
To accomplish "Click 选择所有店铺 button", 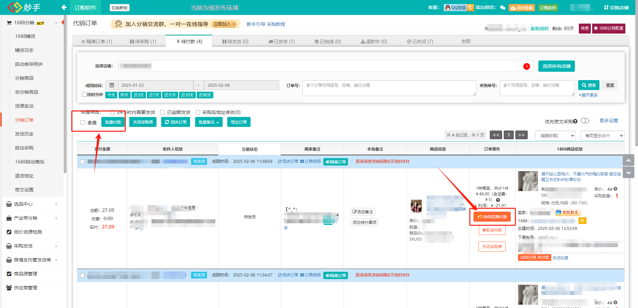I will [x=557, y=66].
